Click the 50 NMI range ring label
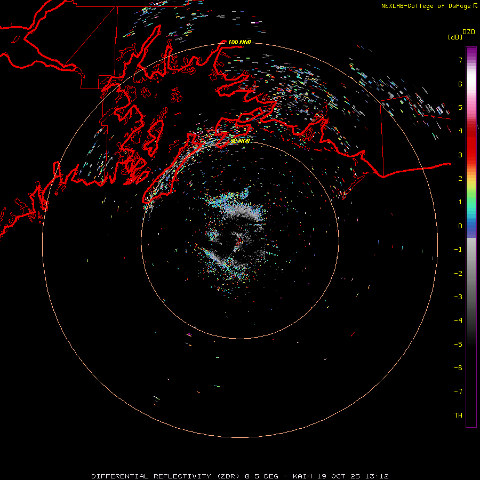480x480 pixels. tap(240, 141)
